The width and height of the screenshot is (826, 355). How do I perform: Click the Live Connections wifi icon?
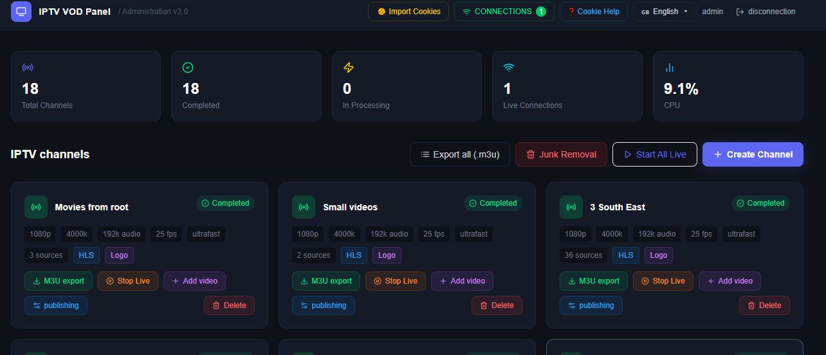click(509, 68)
